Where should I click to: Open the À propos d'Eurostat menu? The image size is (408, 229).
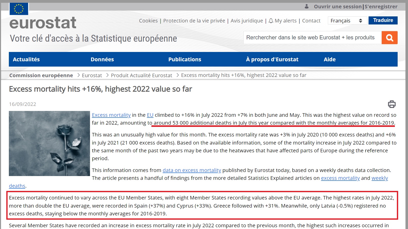click(272, 59)
